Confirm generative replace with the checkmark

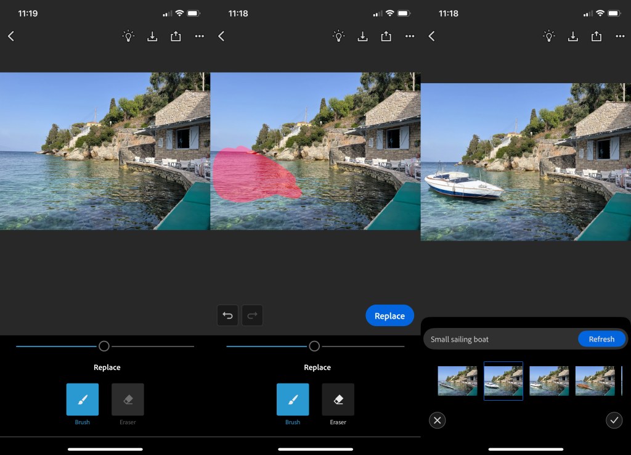click(614, 420)
